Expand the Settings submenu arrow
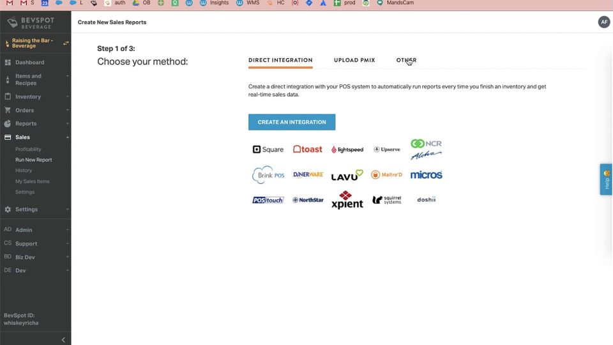Viewport: 613px width, 345px height. click(x=67, y=210)
